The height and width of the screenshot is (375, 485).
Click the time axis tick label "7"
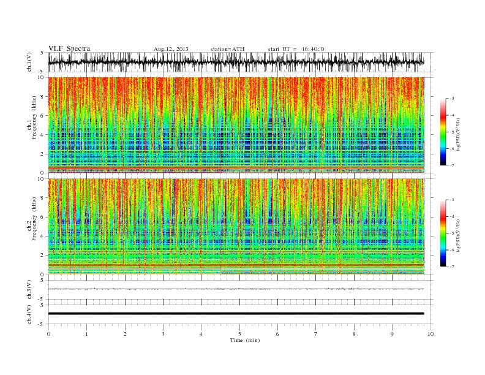[x=316, y=334]
